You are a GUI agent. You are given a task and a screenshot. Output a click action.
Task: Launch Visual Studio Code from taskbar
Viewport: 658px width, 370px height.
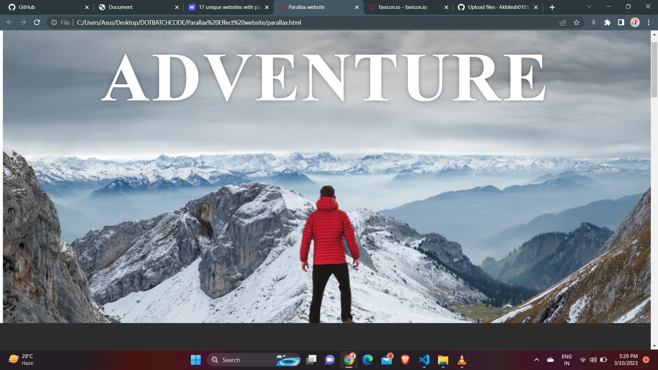[424, 360]
